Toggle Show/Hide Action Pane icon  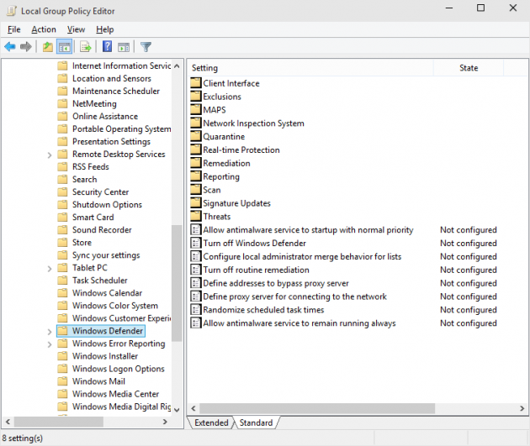coord(124,47)
